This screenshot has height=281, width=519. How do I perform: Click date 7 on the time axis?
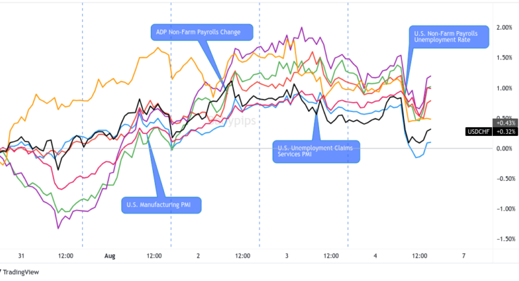coord(463,255)
